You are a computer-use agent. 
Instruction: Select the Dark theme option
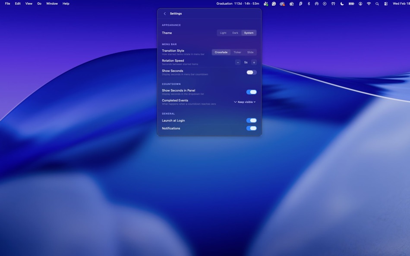point(235,32)
